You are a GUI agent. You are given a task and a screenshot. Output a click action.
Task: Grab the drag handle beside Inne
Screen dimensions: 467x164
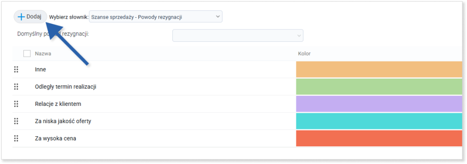(16, 70)
